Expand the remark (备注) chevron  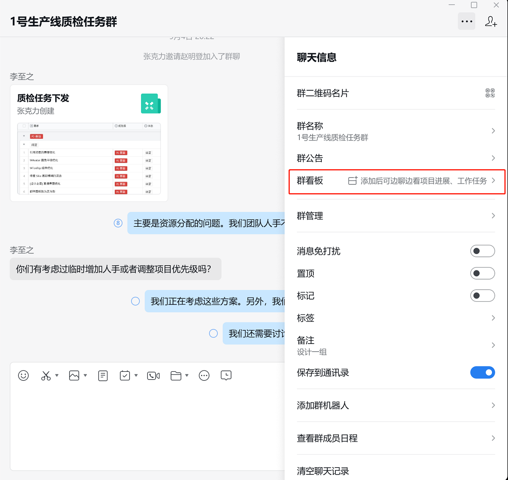[493, 345]
